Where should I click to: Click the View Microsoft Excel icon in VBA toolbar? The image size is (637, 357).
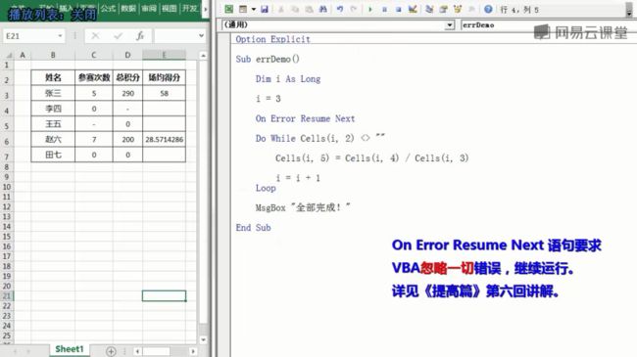(x=229, y=9)
